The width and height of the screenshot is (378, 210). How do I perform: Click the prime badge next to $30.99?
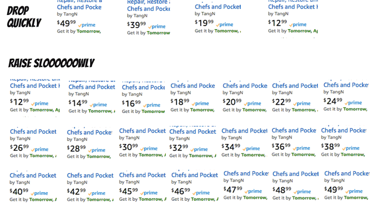(149, 149)
